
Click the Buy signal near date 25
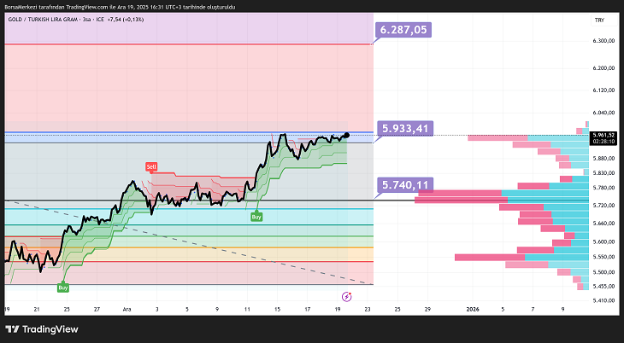[x=62, y=288]
